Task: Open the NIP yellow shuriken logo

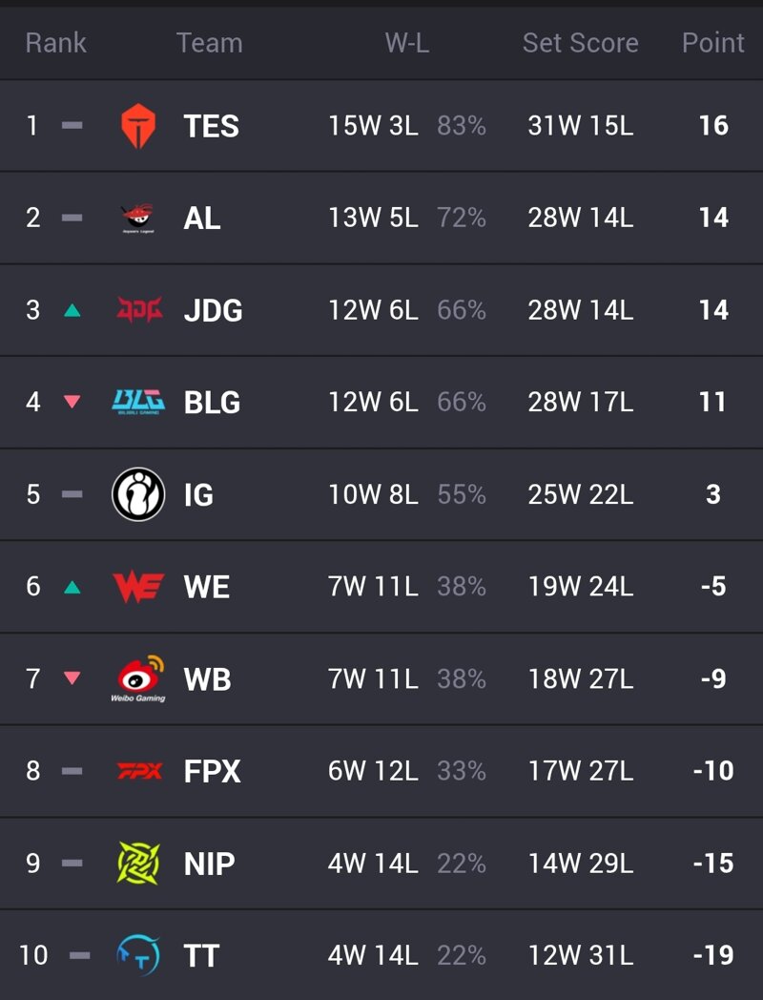Action: pyautogui.click(x=138, y=863)
